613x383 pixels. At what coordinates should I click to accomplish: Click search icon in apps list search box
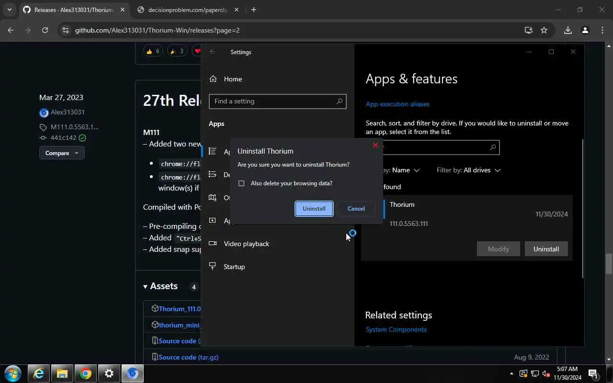tap(493, 147)
